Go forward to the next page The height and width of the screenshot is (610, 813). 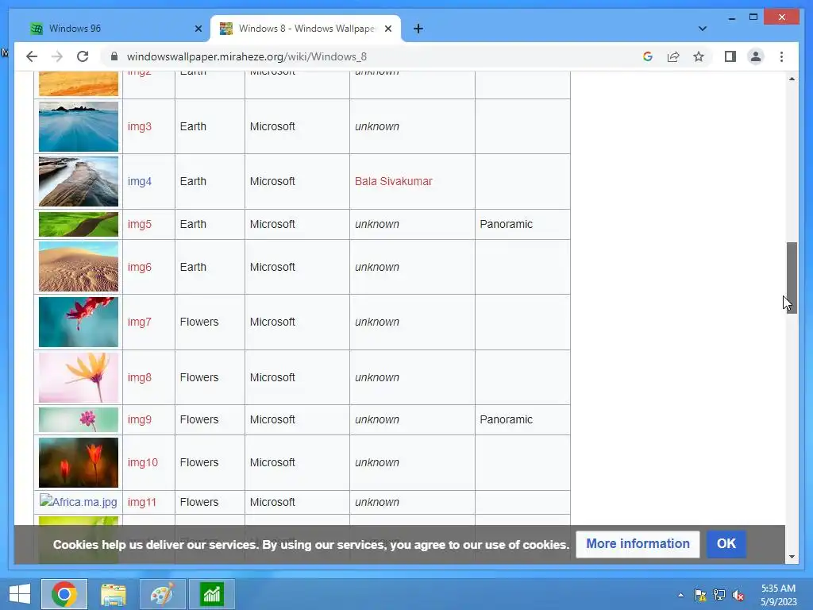57,56
